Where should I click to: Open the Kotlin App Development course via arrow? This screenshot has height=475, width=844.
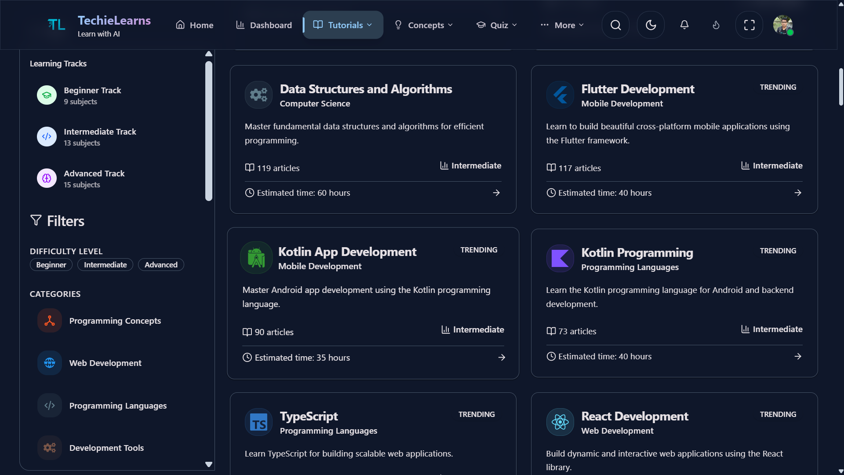(501, 357)
